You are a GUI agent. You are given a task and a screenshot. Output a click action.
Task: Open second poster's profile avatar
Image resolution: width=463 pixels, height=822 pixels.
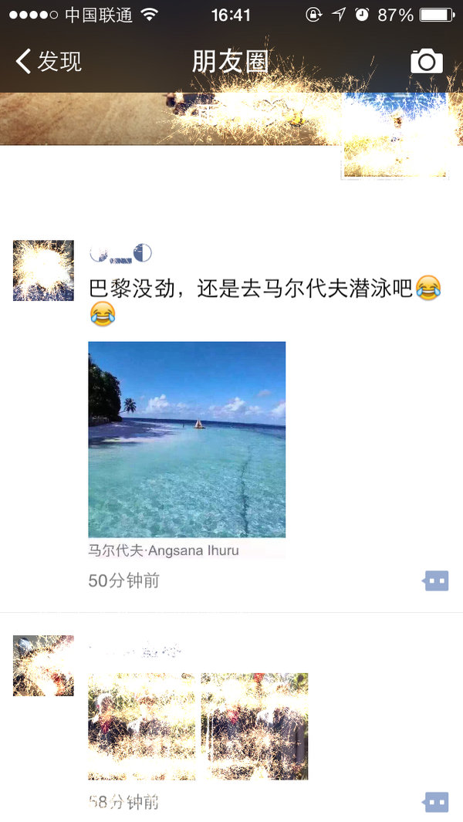(x=43, y=666)
